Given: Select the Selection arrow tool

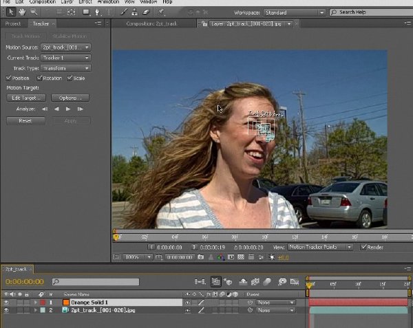Looking at the screenshot, I should click(x=11, y=12).
